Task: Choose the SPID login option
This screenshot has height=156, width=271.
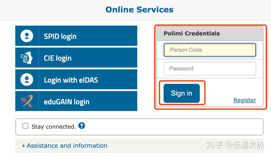Action: click(x=60, y=36)
